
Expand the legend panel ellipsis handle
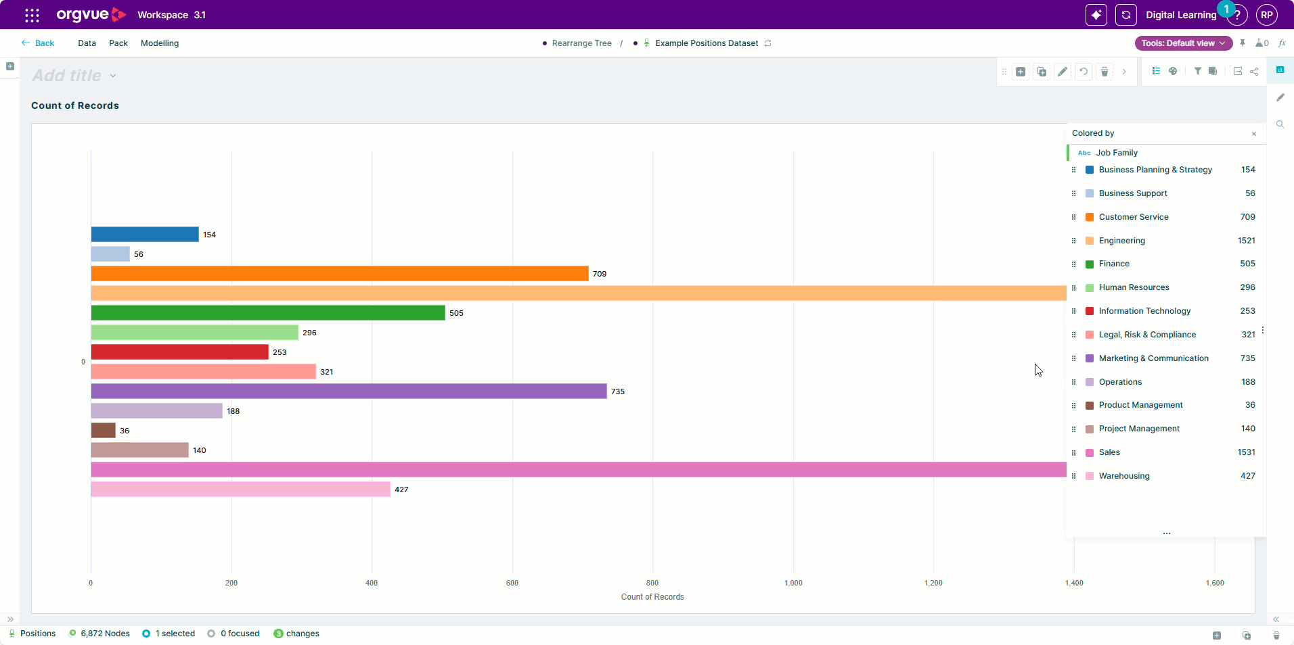1167,533
